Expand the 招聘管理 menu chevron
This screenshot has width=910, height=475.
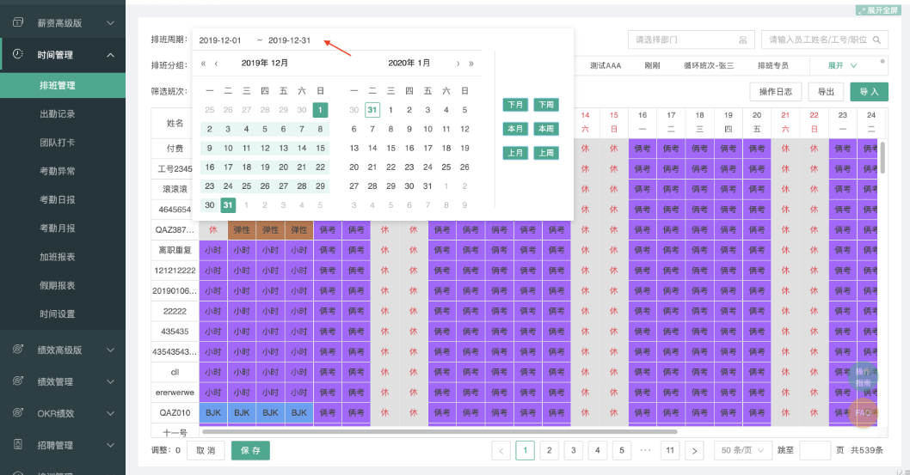pyautogui.click(x=110, y=445)
